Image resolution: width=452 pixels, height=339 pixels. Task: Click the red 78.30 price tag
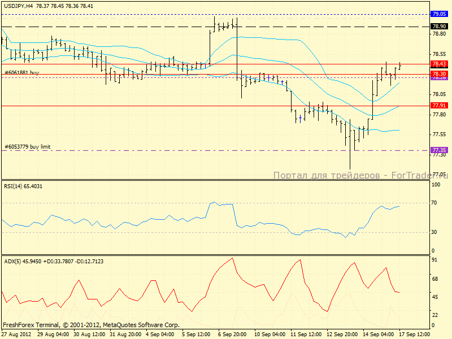tap(439, 74)
